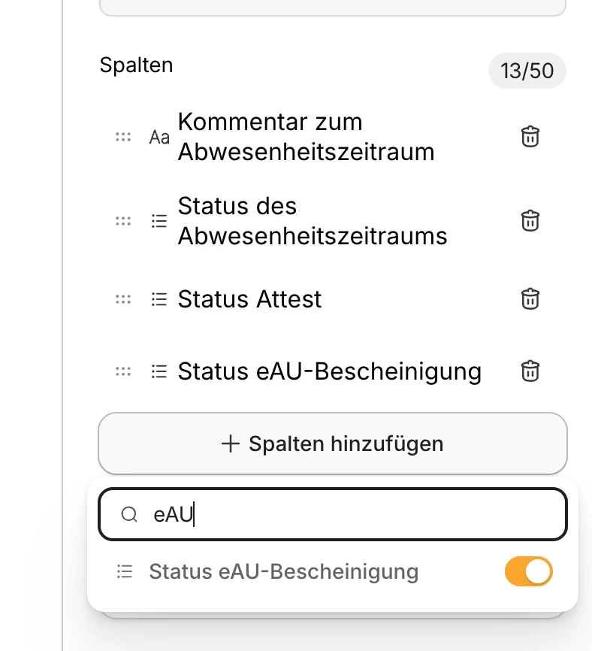This screenshot has width=592, height=651.
Task: Click drag handle of Status eAU-Bescheinigung column row
Action: (x=123, y=371)
